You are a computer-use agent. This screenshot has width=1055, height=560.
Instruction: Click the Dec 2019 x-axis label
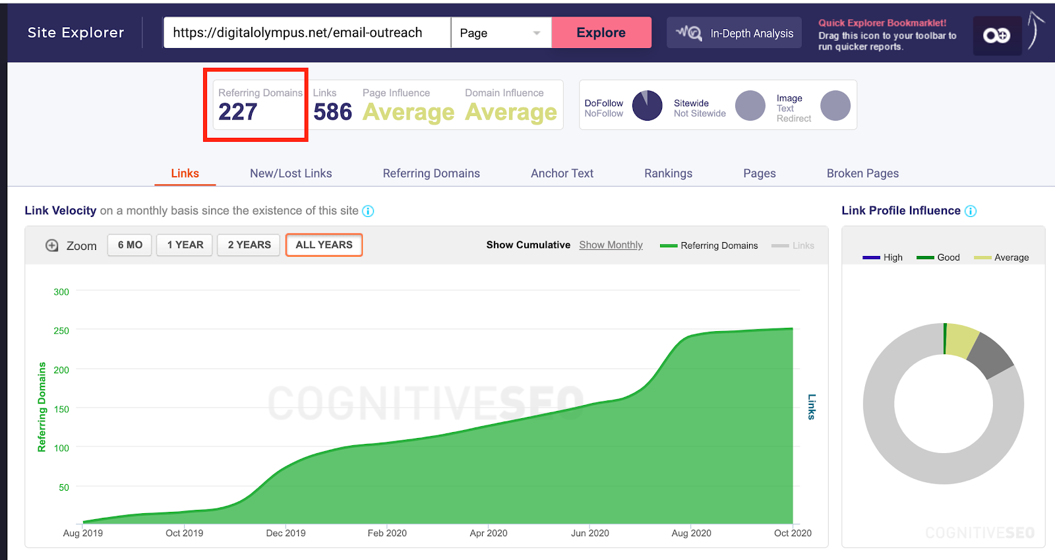click(286, 533)
